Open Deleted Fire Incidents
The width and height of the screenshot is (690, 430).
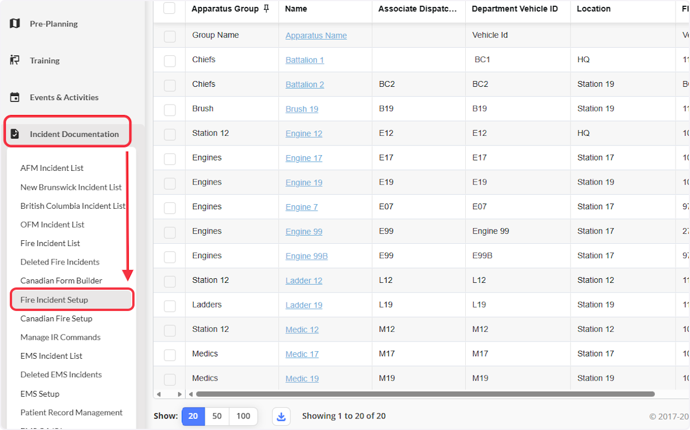point(60,262)
